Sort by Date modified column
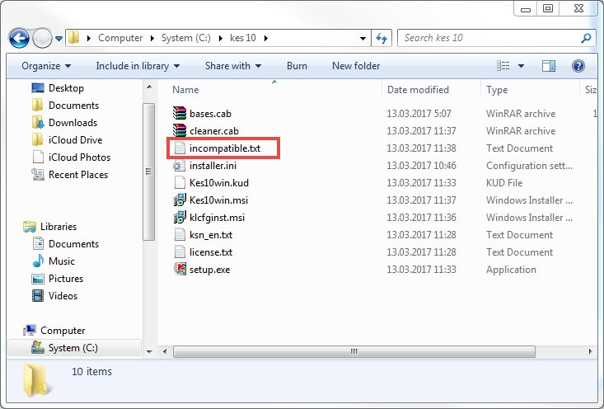The height and width of the screenshot is (409, 604). pos(418,90)
